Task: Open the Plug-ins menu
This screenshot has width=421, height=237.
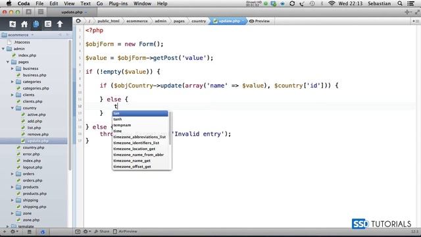Action: [118, 3]
